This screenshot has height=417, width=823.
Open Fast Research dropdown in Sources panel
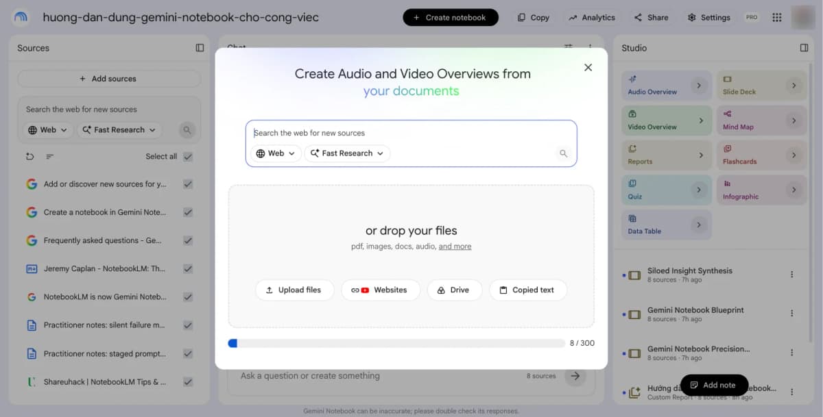[119, 129]
